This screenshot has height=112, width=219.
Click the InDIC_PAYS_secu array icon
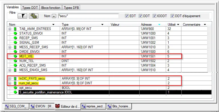[15, 79]
